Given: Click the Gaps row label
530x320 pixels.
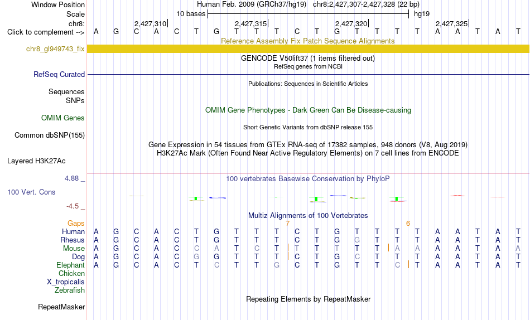Looking at the screenshot, I should [x=76, y=224].
